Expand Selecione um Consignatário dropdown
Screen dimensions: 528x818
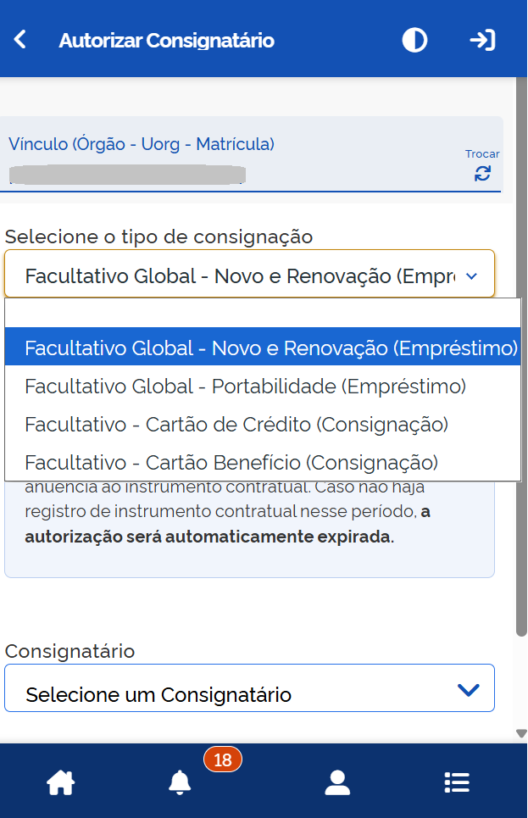[x=249, y=688]
